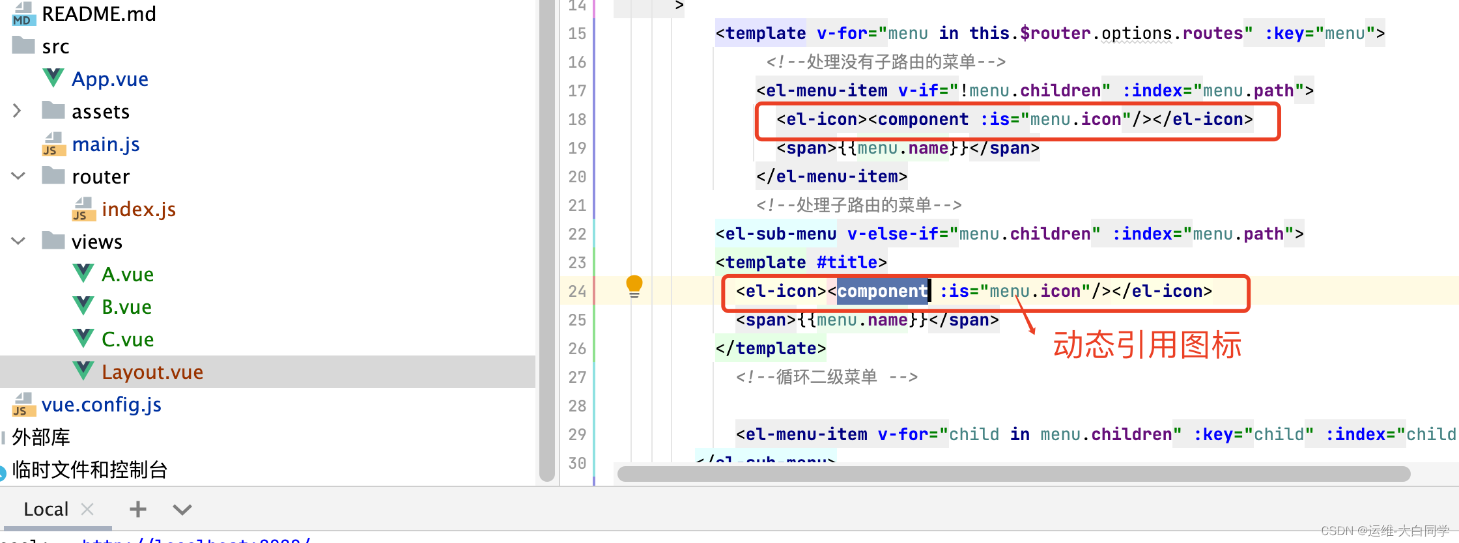Click the comment '循环二级菜单'

point(827,377)
